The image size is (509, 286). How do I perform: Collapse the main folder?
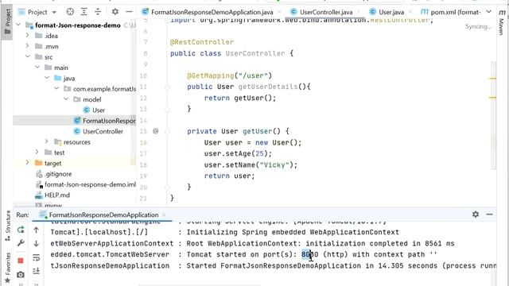37,68
